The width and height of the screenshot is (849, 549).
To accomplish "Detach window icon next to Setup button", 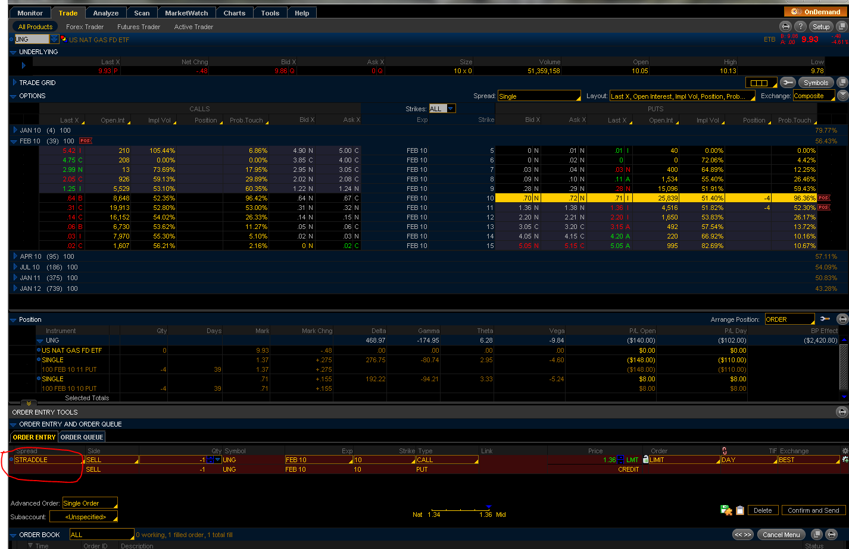I will [842, 27].
